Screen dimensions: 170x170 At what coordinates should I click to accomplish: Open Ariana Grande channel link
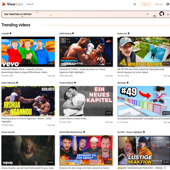coord(8,132)
